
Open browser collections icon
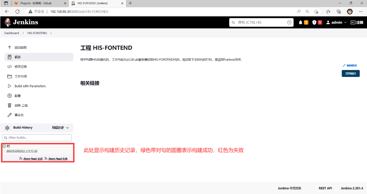(339, 12)
